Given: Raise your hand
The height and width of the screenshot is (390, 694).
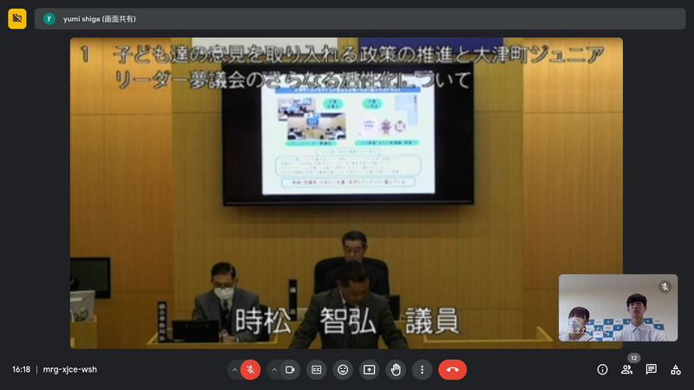Looking at the screenshot, I should [396, 369].
